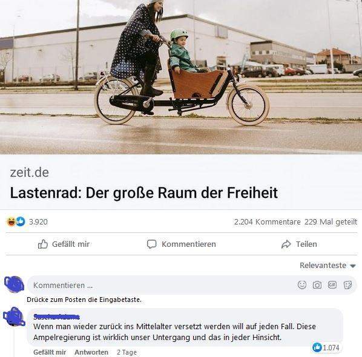Click the commenter's blurred profile avatar

coord(14,317)
